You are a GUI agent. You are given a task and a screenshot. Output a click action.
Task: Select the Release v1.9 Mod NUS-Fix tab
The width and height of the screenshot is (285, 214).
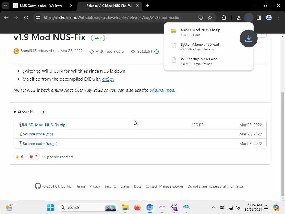(109, 6)
